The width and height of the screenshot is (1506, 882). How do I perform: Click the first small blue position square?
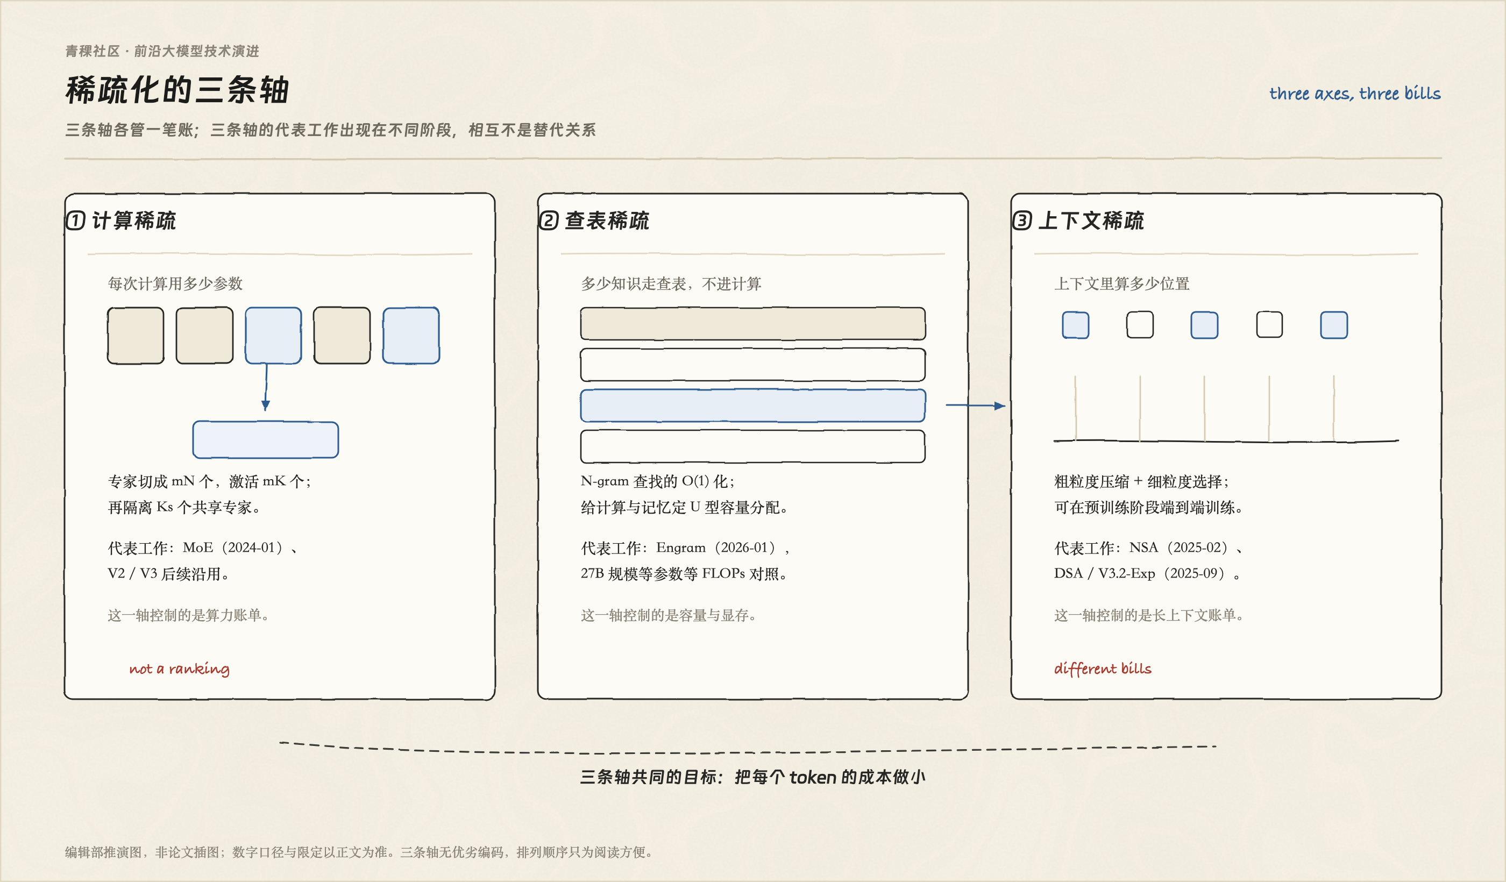click(x=1075, y=325)
